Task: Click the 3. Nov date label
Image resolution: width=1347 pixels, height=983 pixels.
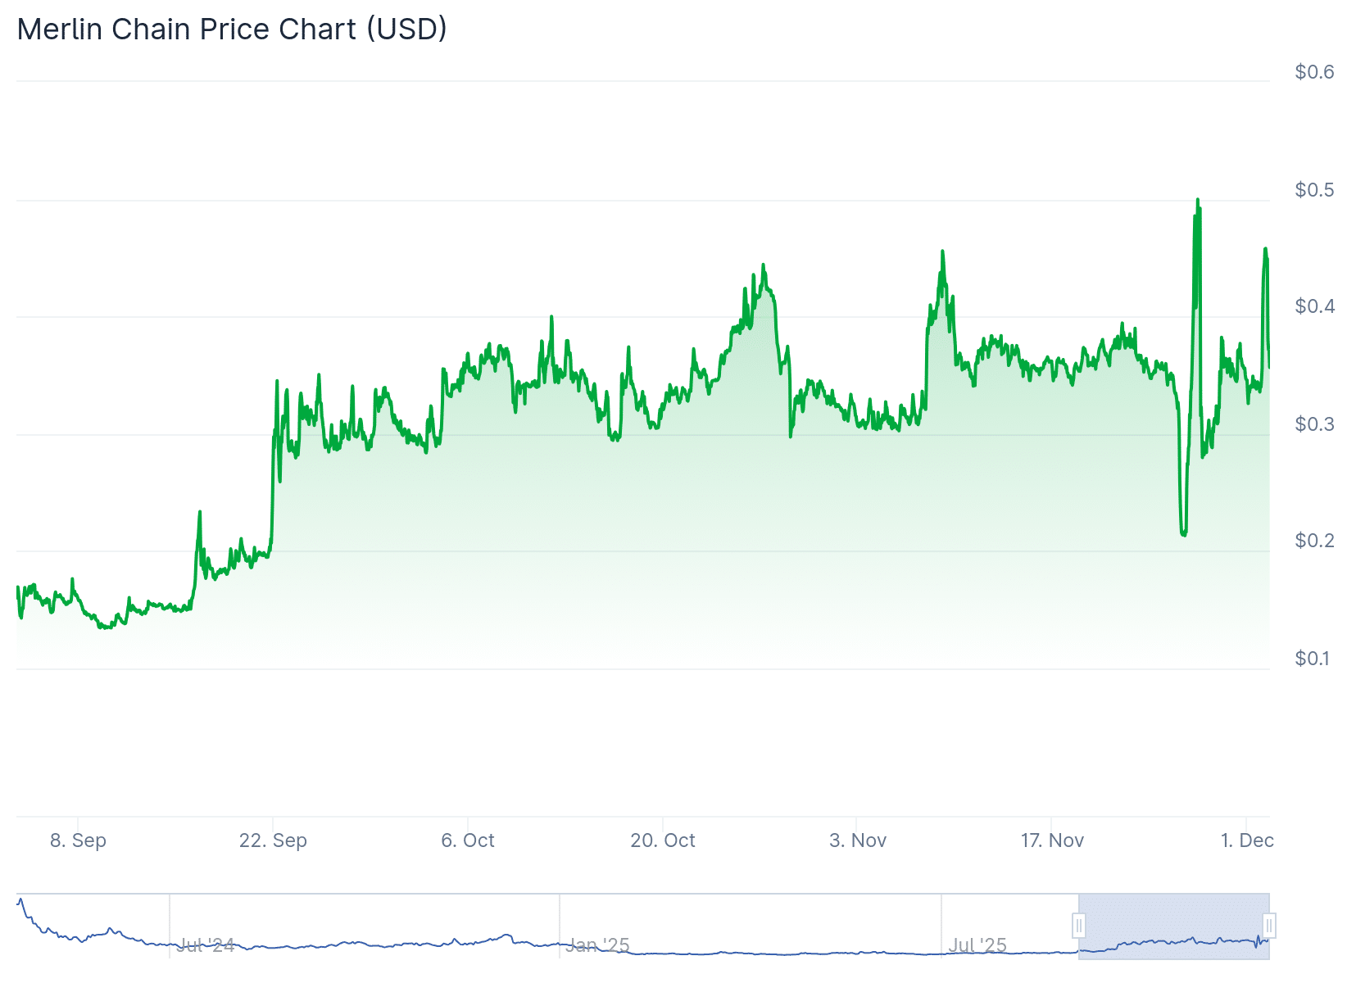Action: tap(857, 840)
